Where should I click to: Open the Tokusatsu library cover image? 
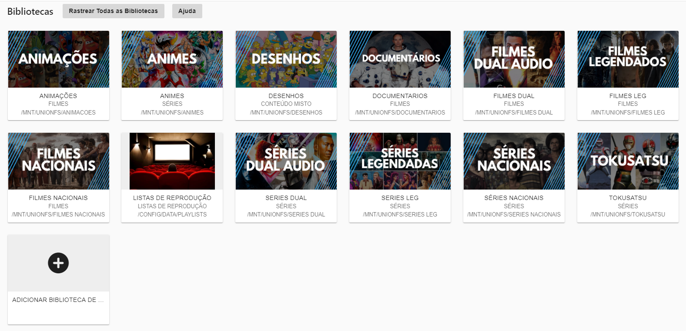coord(628,161)
